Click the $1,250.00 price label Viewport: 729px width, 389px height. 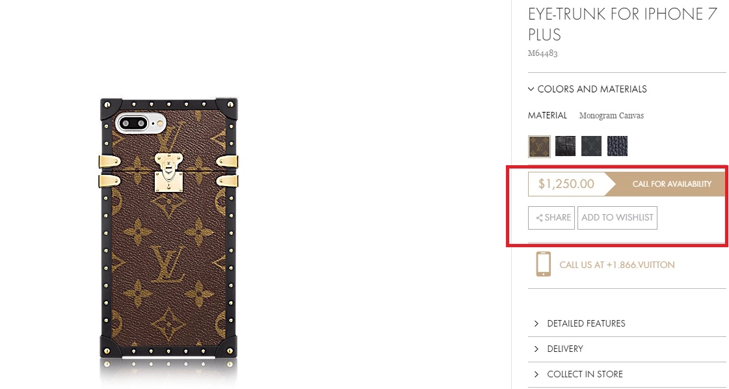566,184
